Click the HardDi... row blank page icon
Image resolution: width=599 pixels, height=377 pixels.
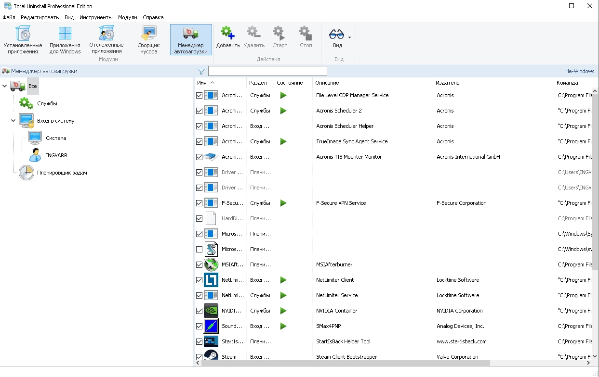(211, 218)
